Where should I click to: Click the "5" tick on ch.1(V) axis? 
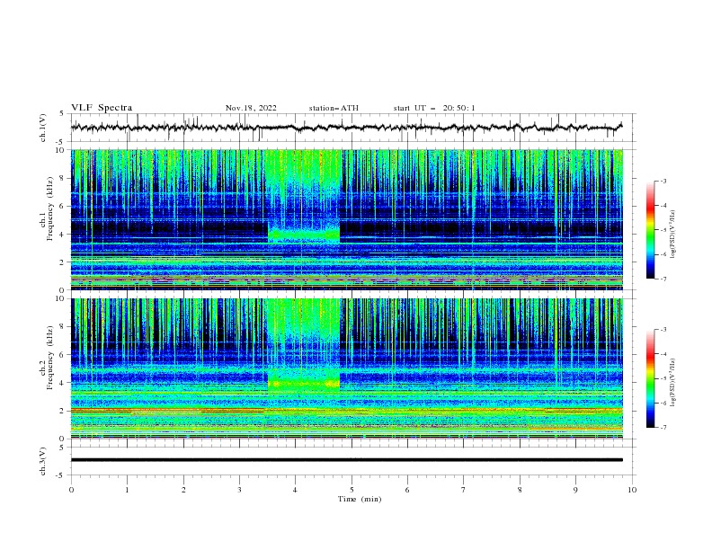[62, 114]
